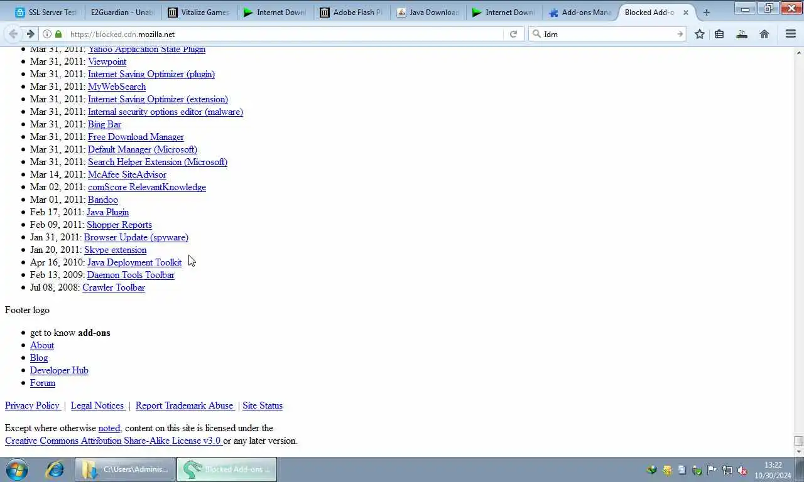Open the Windows Start button
This screenshot has height=482, width=804.
17,469
